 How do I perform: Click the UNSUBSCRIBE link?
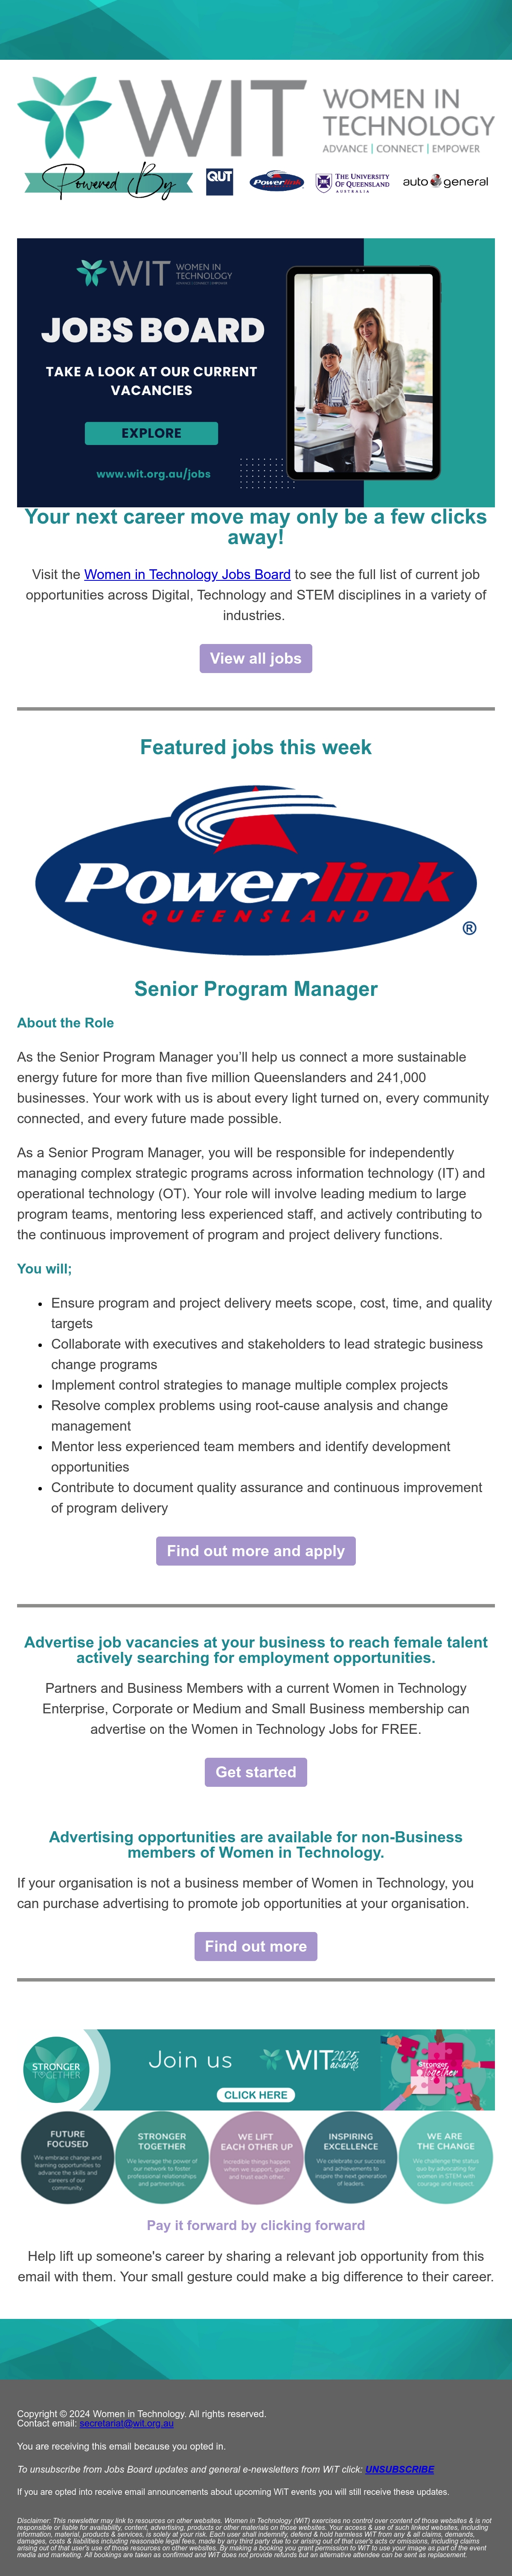click(400, 2469)
